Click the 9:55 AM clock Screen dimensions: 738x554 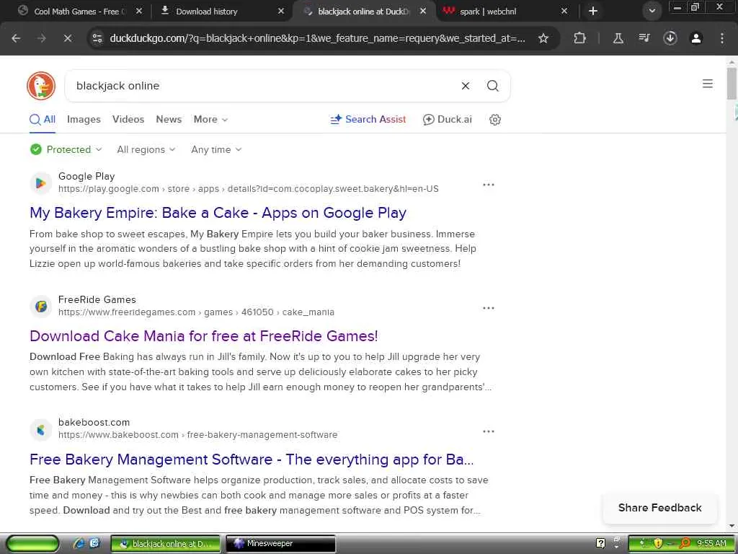(x=711, y=544)
